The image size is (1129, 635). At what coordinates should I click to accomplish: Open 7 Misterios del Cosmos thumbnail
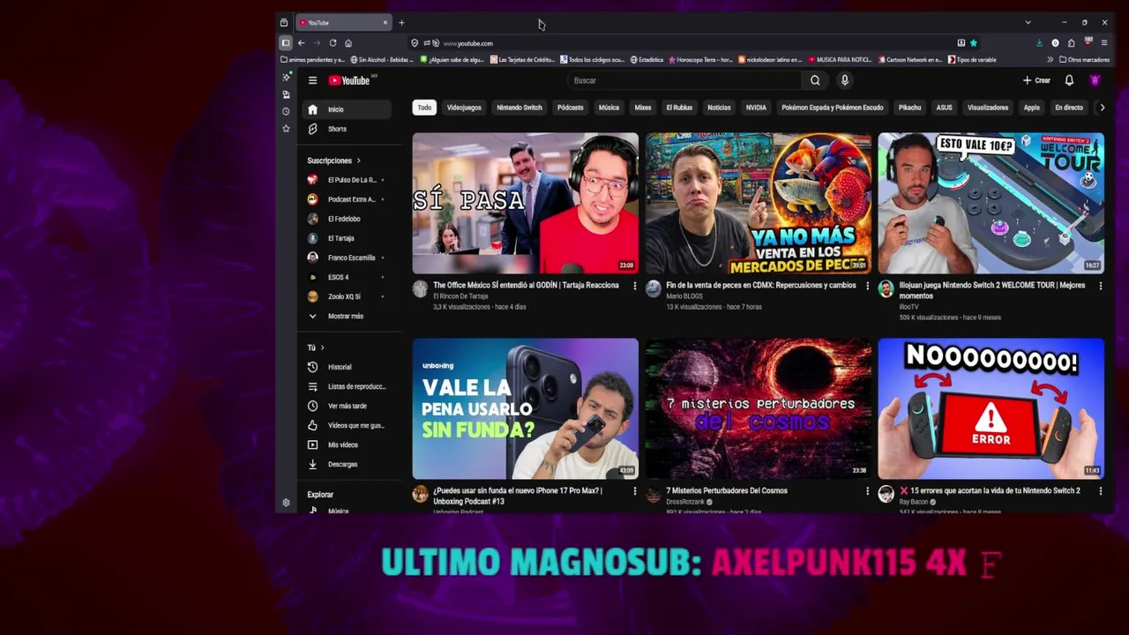pos(758,408)
